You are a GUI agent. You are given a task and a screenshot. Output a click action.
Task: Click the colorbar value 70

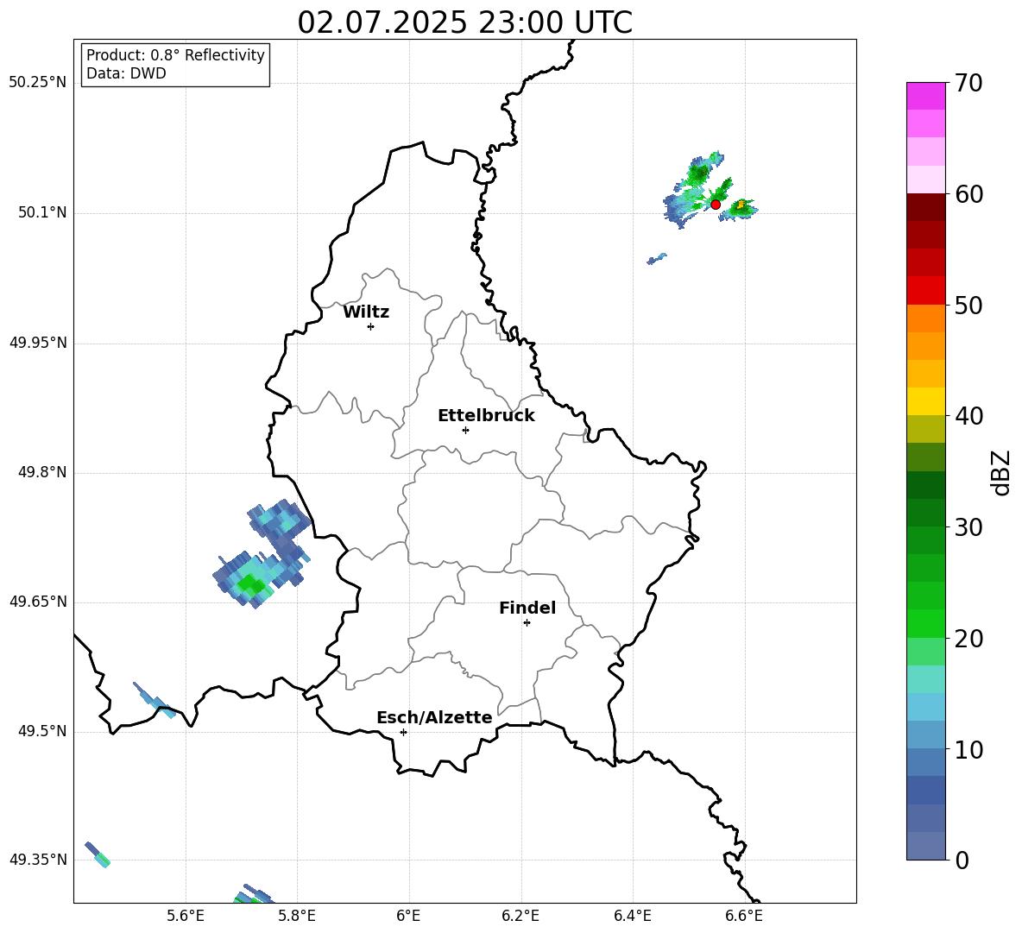pos(969,84)
